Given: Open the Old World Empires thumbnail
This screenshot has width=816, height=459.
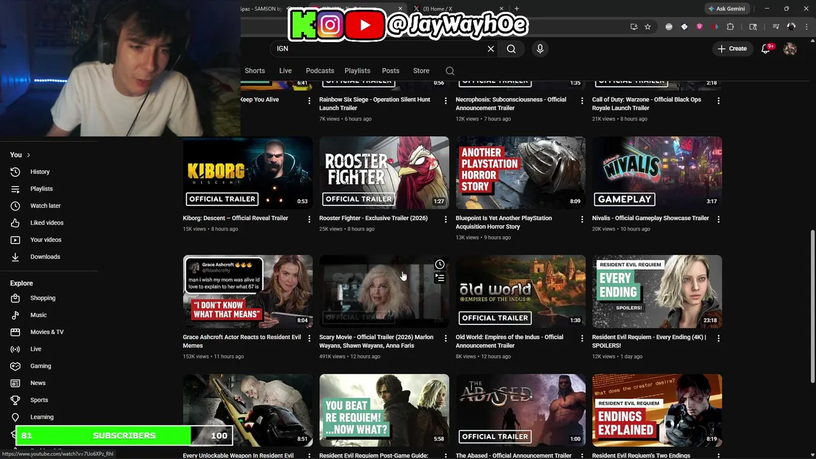Looking at the screenshot, I should click(x=521, y=292).
